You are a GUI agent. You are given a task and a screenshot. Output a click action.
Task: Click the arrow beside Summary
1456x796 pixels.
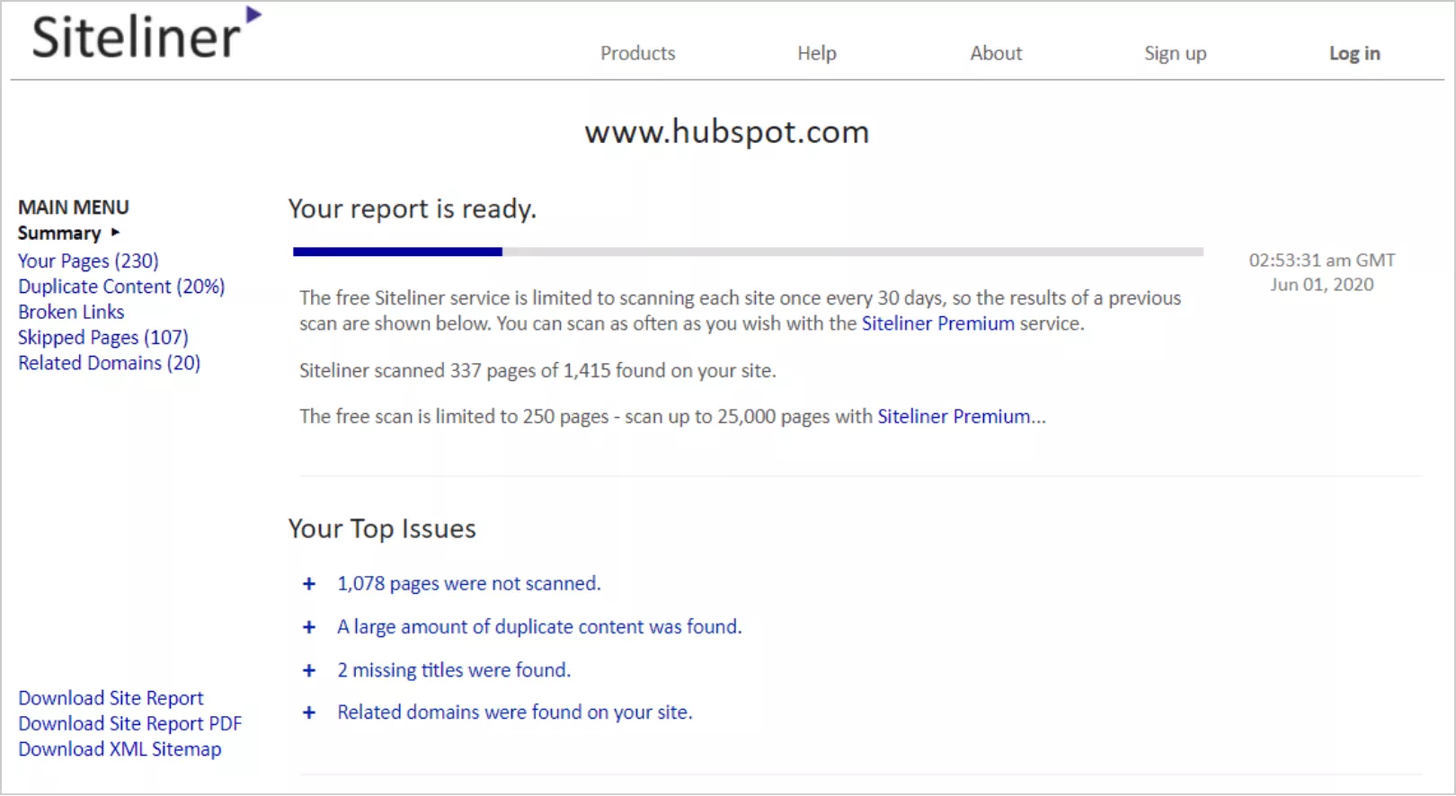point(115,233)
